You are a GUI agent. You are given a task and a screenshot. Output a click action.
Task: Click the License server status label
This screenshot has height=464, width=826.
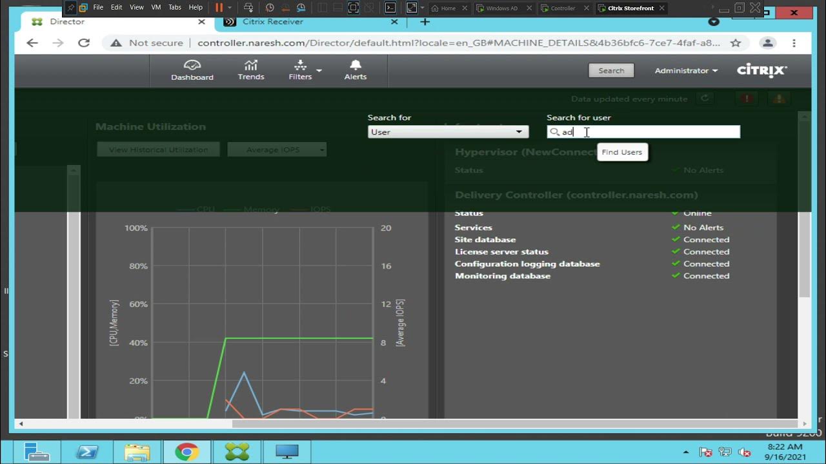click(x=501, y=252)
